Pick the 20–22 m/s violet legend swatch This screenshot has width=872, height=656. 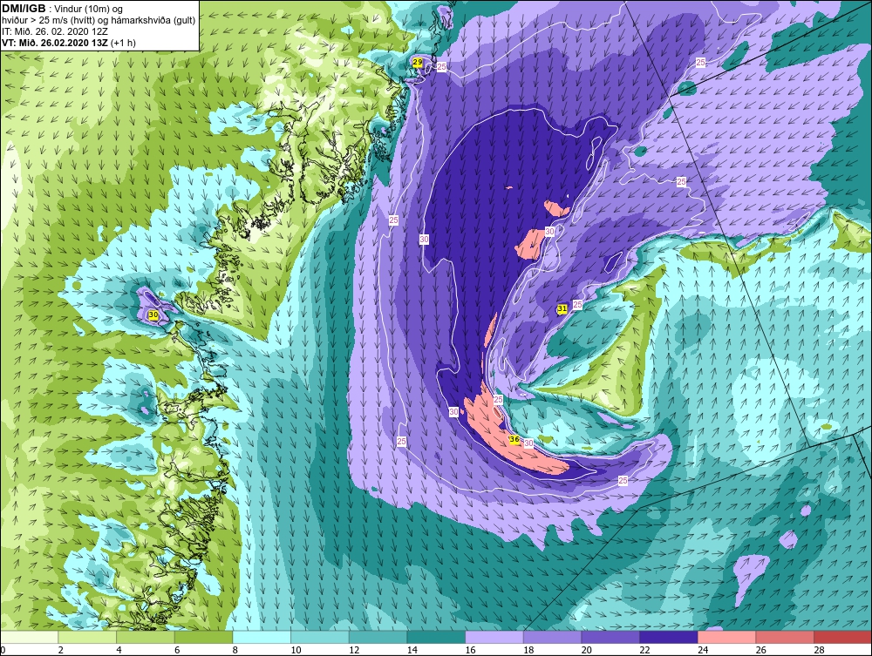610,637
